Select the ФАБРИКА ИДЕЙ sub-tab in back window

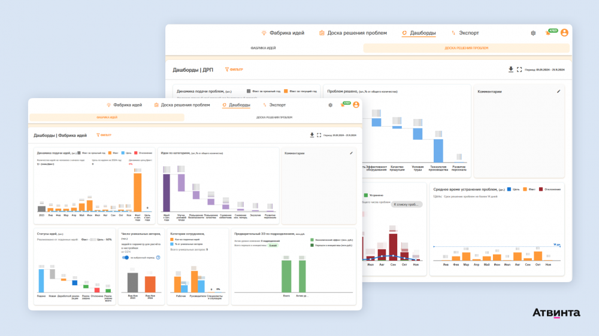(263, 48)
